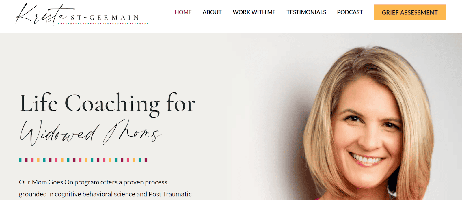Click the handwritten Widowed Moms text
The image size is (462, 200).
click(x=90, y=132)
